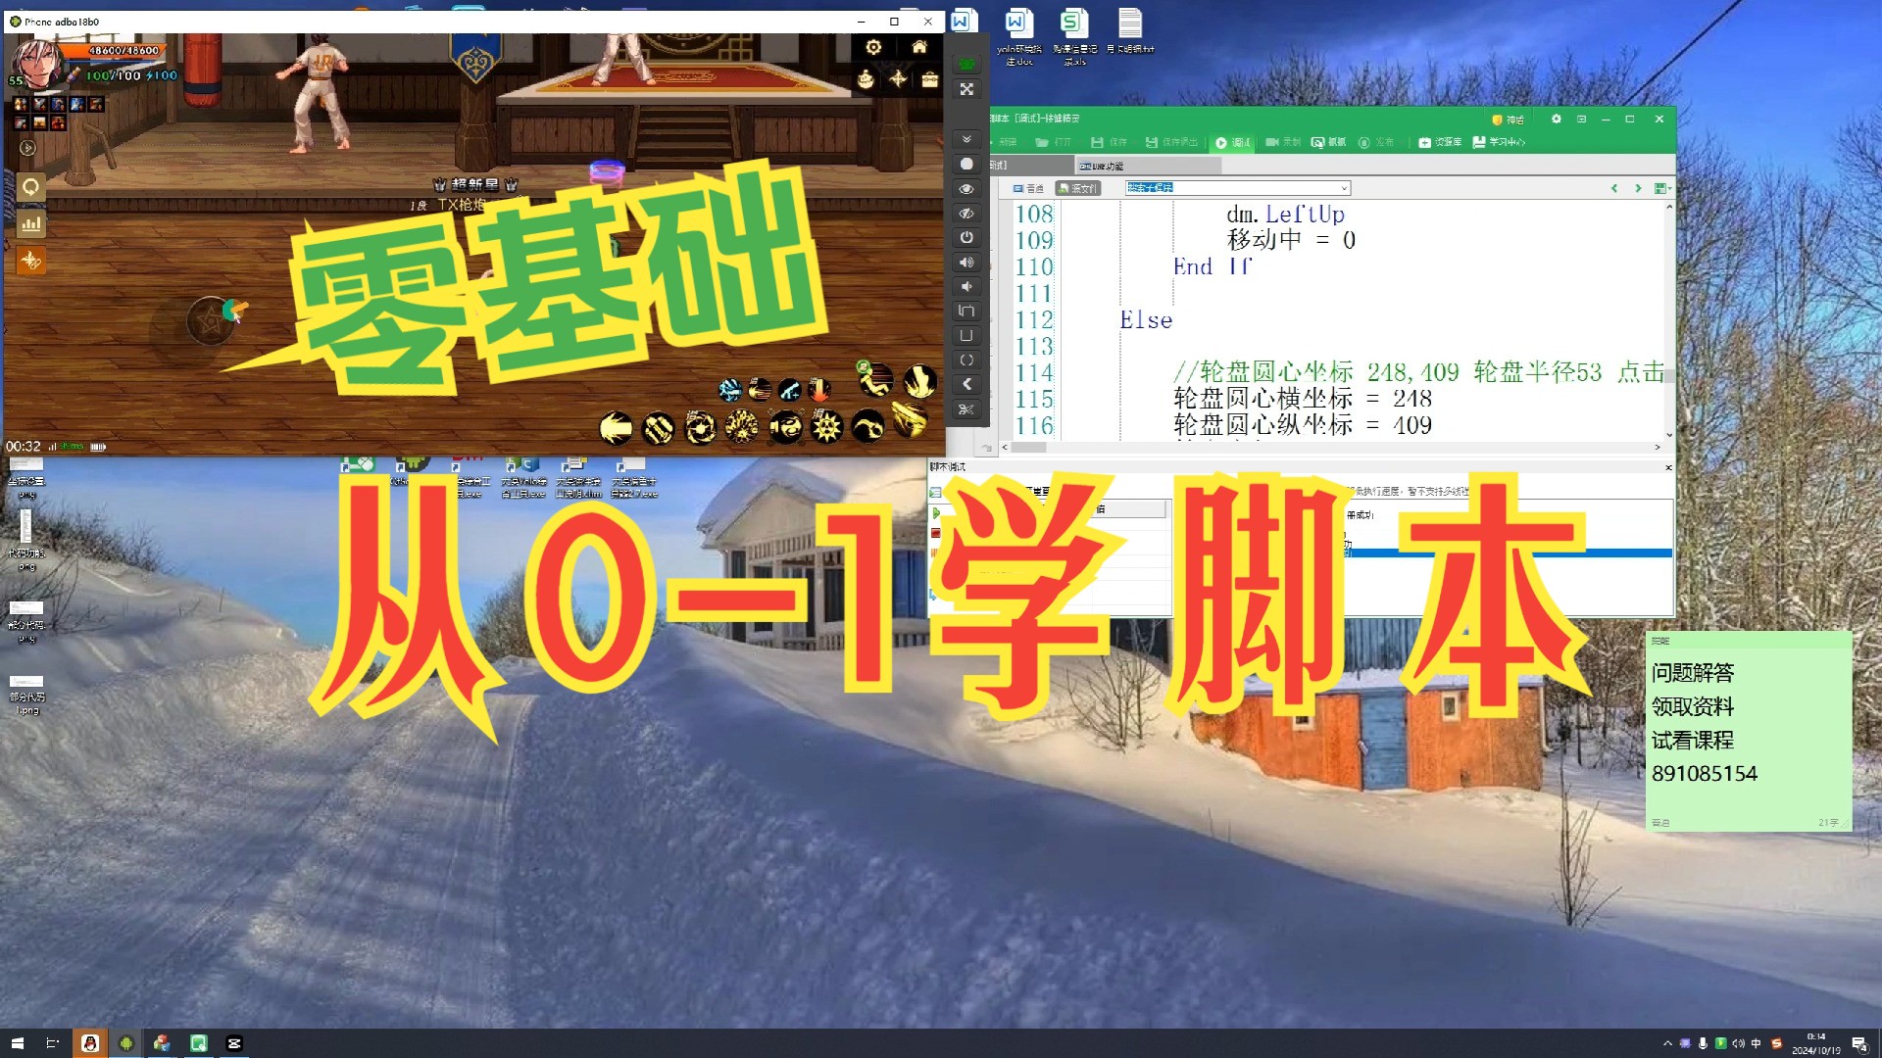1882x1058 pixels.
Task: Click code line 109 assignment text
Action: pyautogui.click(x=1291, y=240)
